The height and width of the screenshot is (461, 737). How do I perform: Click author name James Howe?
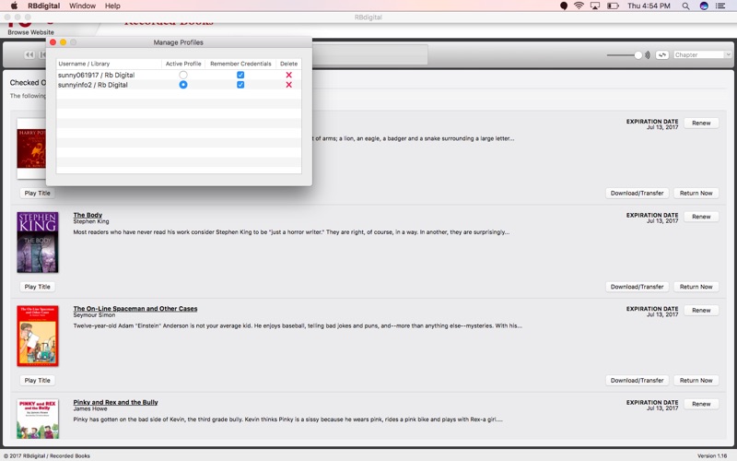coord(90,408)
